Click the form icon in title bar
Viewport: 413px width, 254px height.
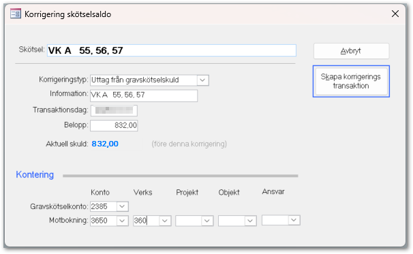tap(15, 14)
